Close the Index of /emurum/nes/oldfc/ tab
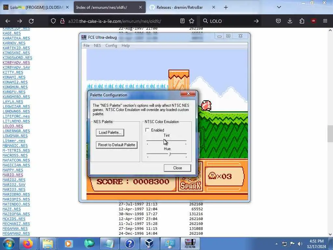 coord(140,7)
